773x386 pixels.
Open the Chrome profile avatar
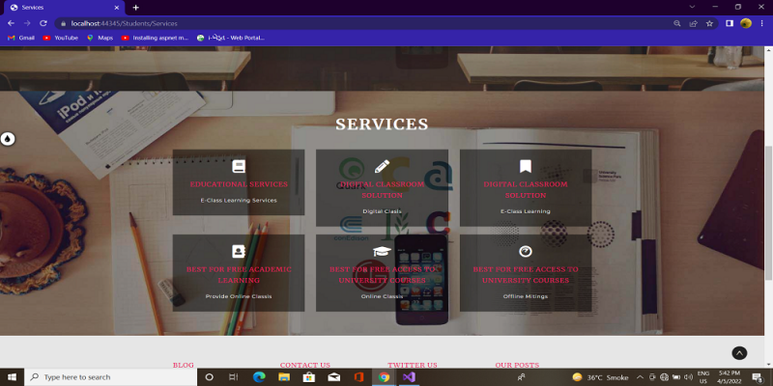click(x=746, y=23)
